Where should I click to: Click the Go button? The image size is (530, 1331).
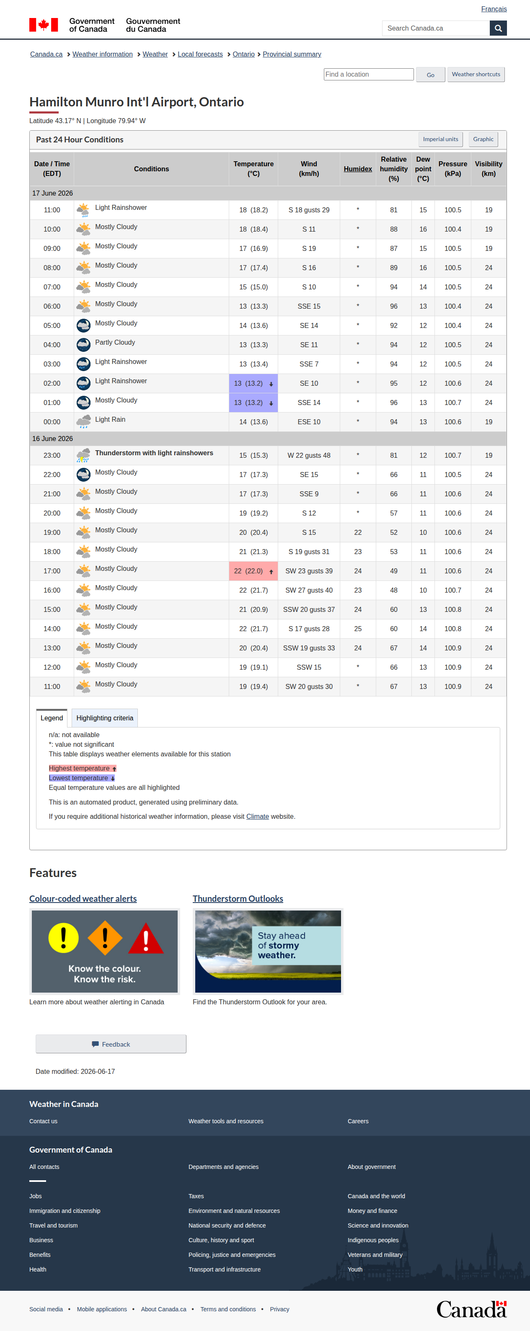pos(430,75)
